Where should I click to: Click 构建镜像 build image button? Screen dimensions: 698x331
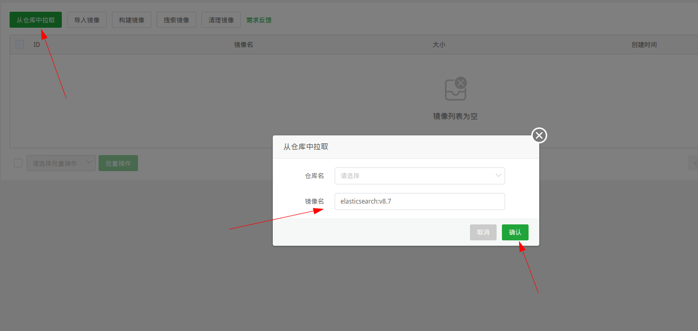(x=132, y=20)
